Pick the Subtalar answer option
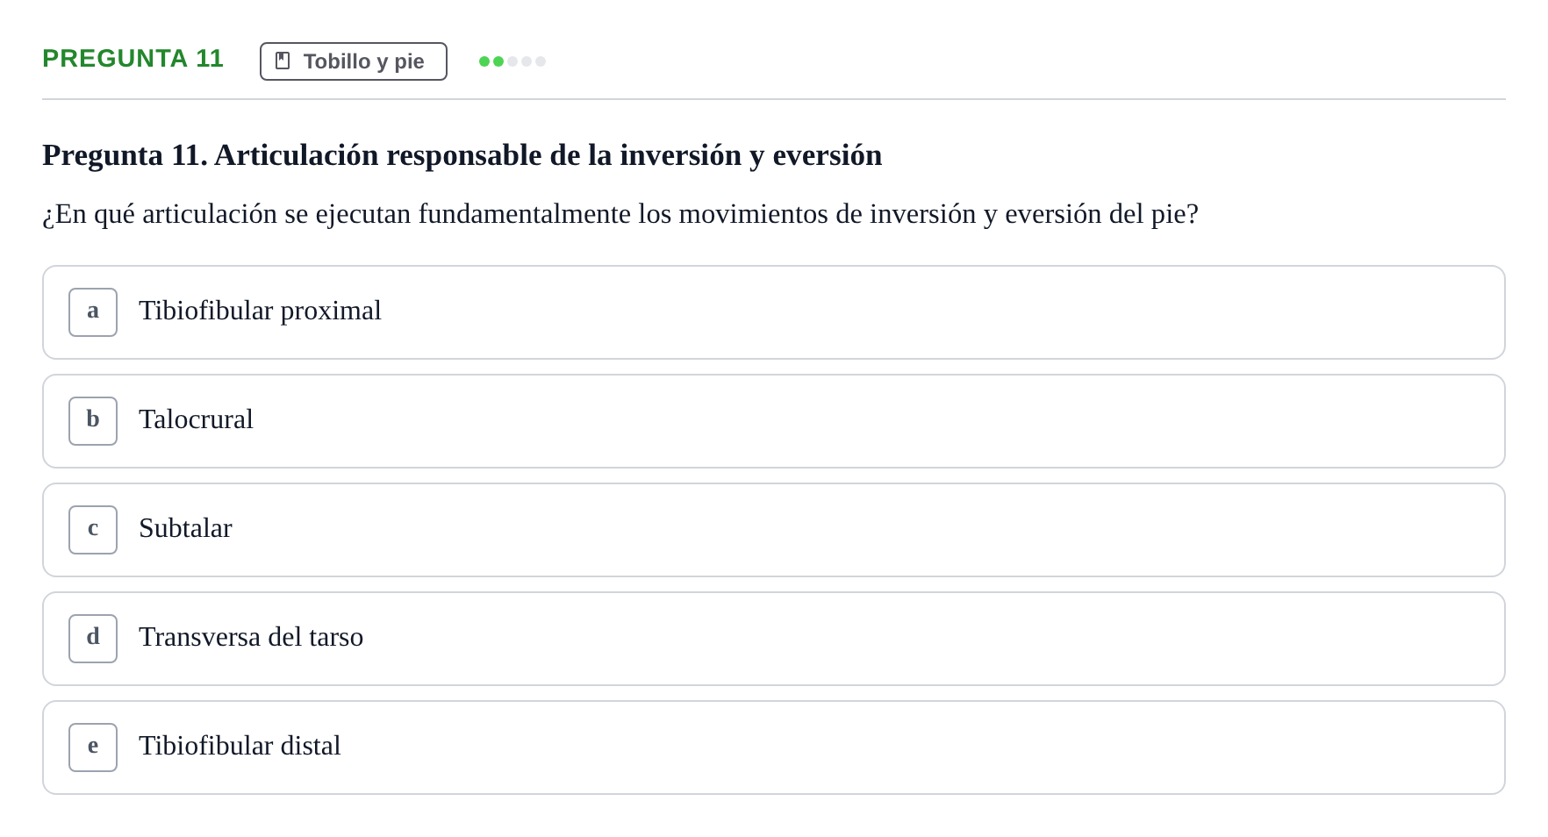 coord(774,530)
